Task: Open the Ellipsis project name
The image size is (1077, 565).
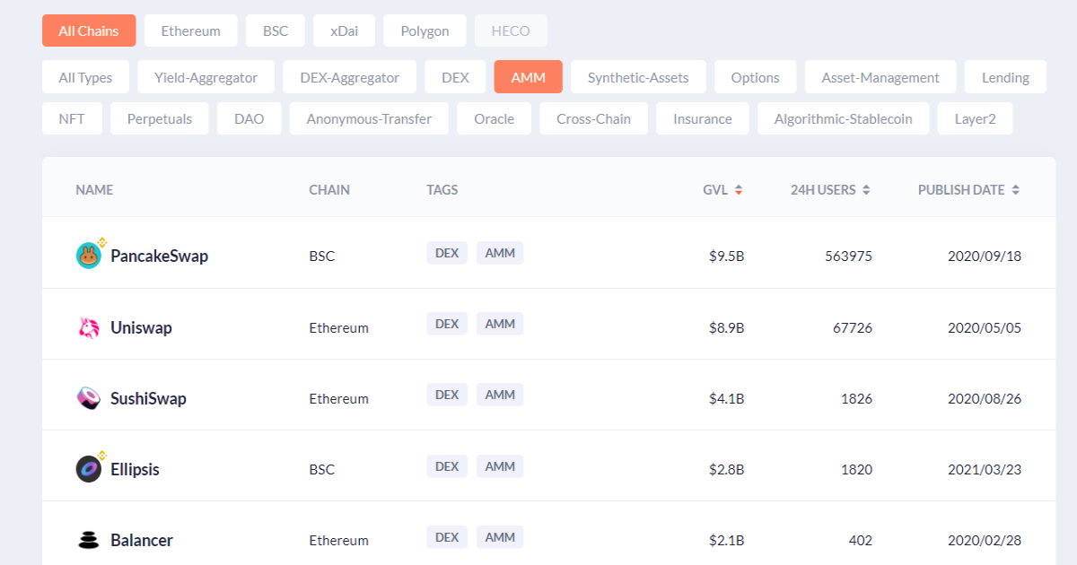Action: coord(135,469)
